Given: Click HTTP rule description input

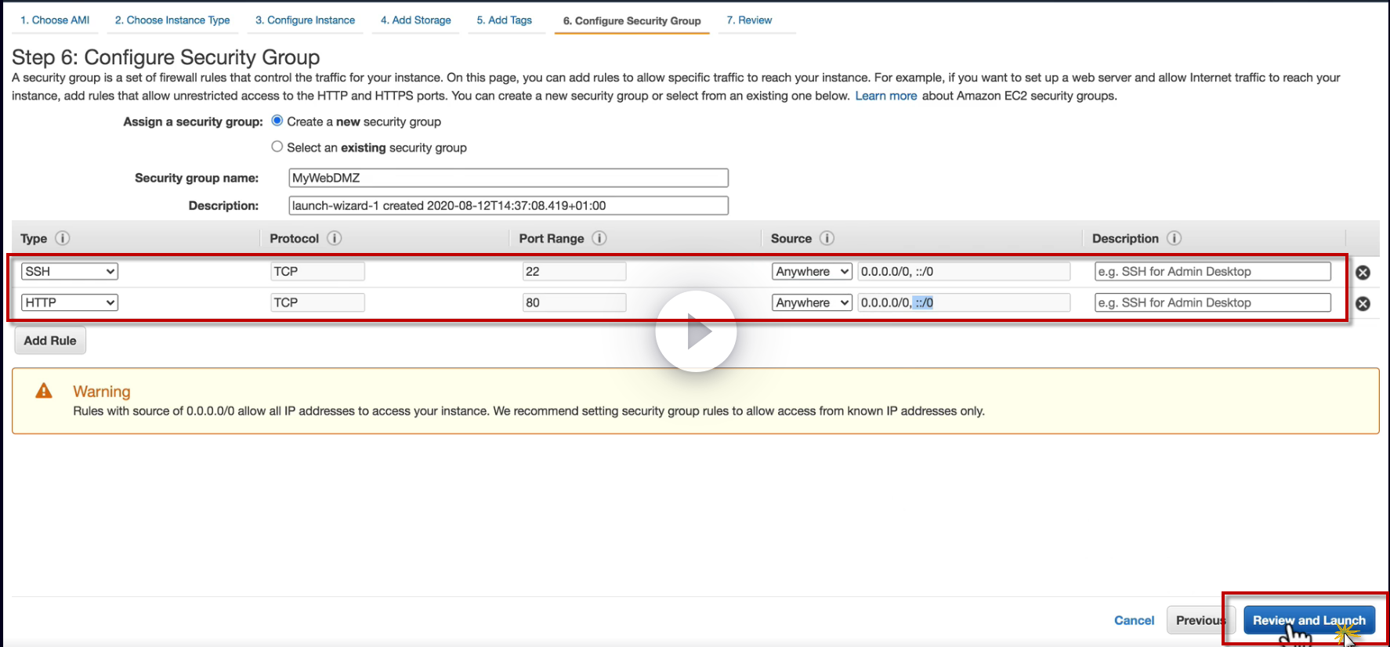Looking at the screenshot, I should [x=1213, y=302].
